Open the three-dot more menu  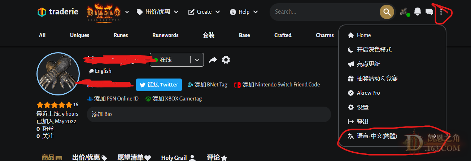pos(441,12)
